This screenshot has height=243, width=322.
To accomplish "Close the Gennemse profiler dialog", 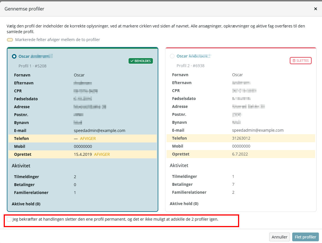I will click(315, 9).
